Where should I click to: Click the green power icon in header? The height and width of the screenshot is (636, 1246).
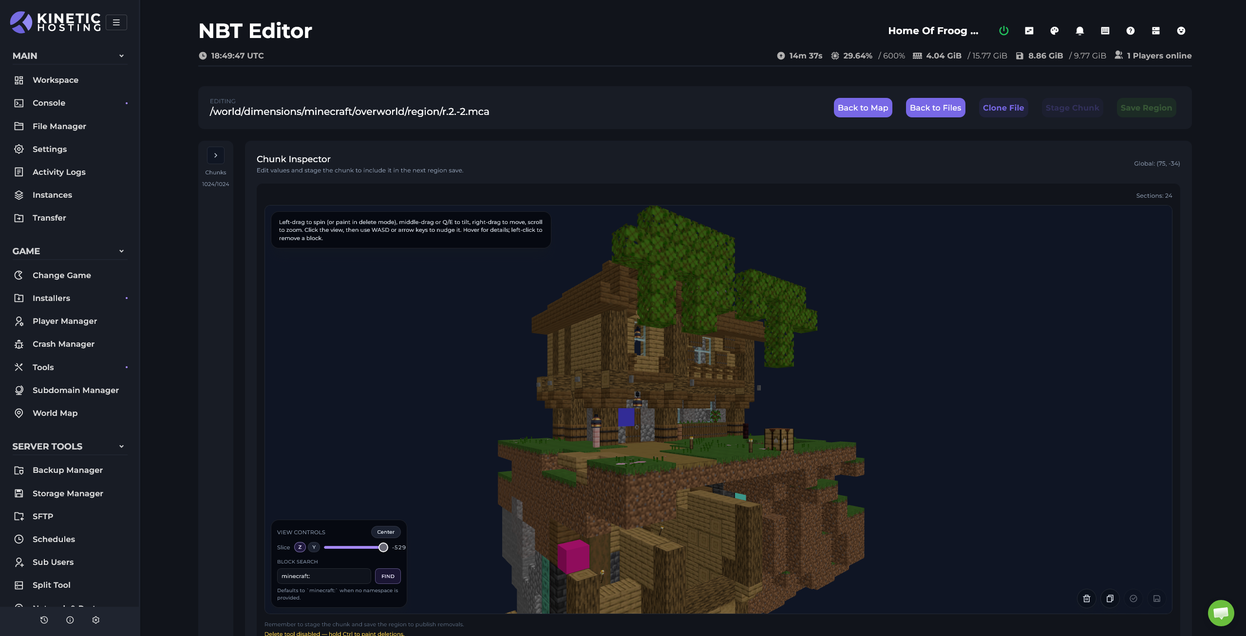point(1003,31)
